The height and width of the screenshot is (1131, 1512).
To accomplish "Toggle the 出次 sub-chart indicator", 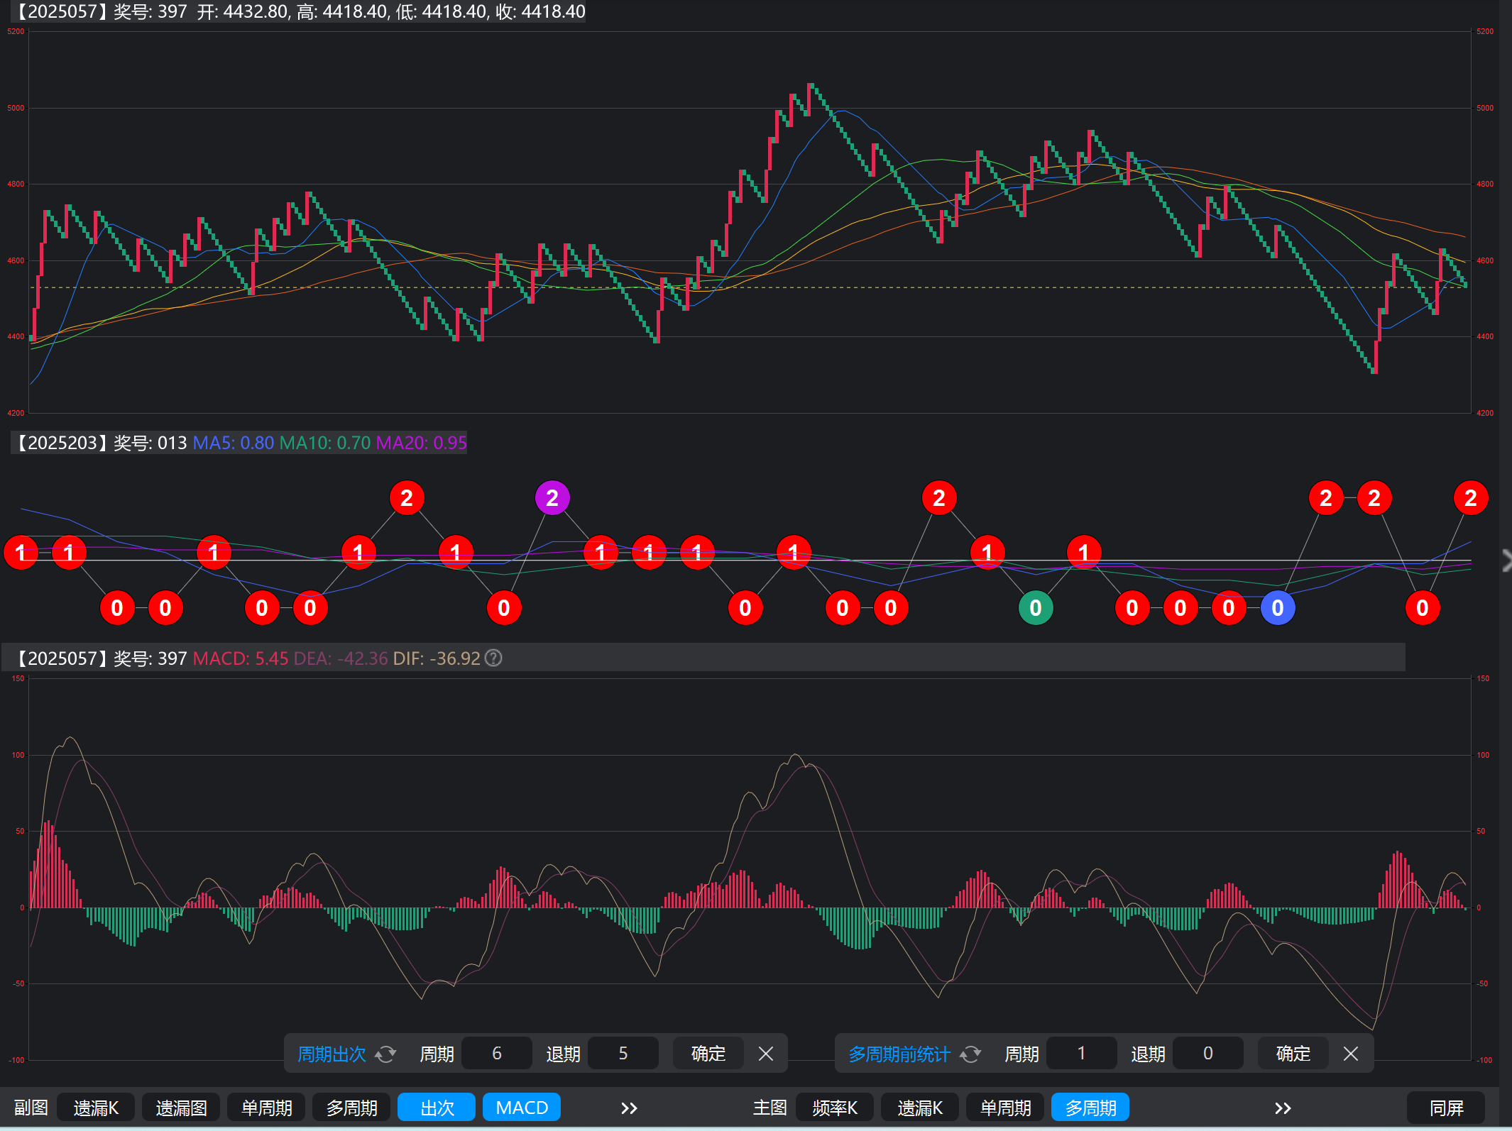I will (x=437, y=1108).
